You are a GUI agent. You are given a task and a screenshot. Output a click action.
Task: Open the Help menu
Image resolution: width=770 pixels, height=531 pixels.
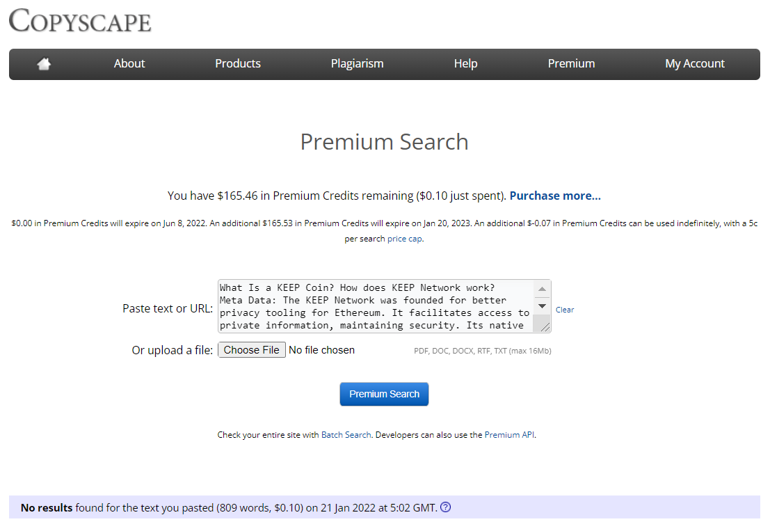point(465,64)
